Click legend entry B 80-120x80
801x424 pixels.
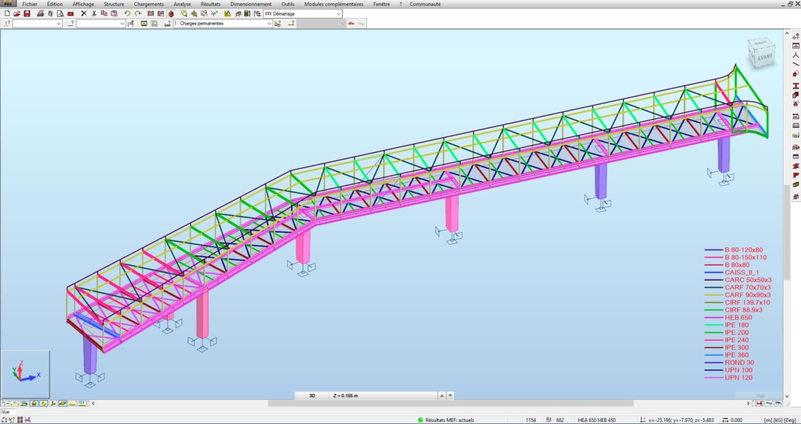pos(745,250)
